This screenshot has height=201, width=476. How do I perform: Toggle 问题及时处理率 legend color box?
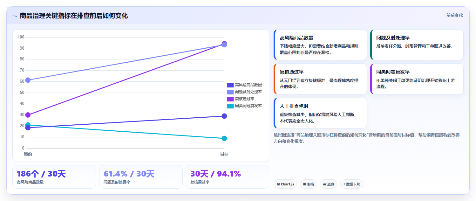click(230, 92)
